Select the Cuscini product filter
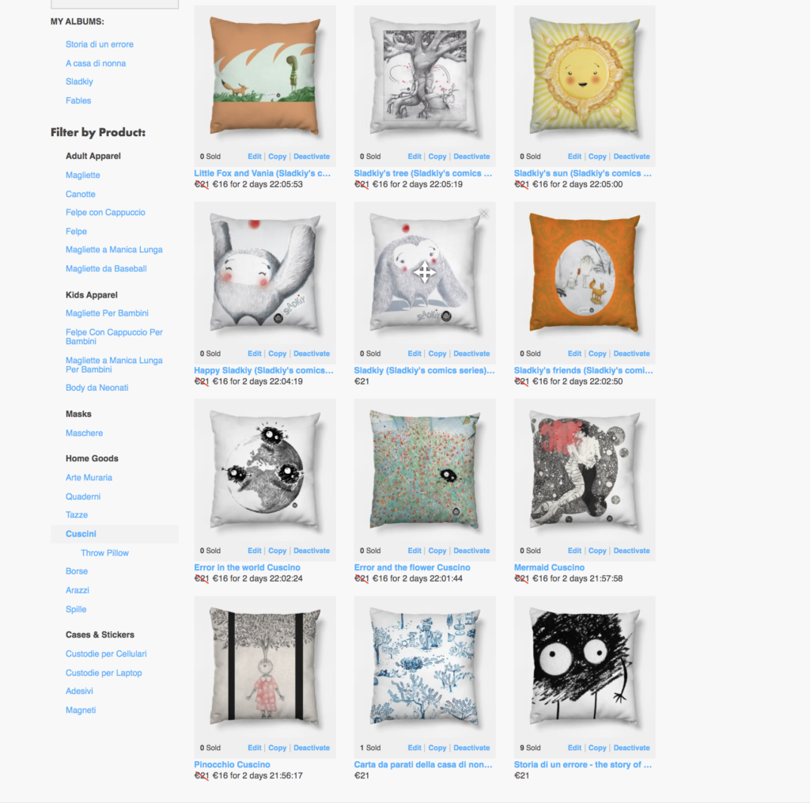Image resolution: width=810 pixels, height=803 pixels. click(81, 534)
